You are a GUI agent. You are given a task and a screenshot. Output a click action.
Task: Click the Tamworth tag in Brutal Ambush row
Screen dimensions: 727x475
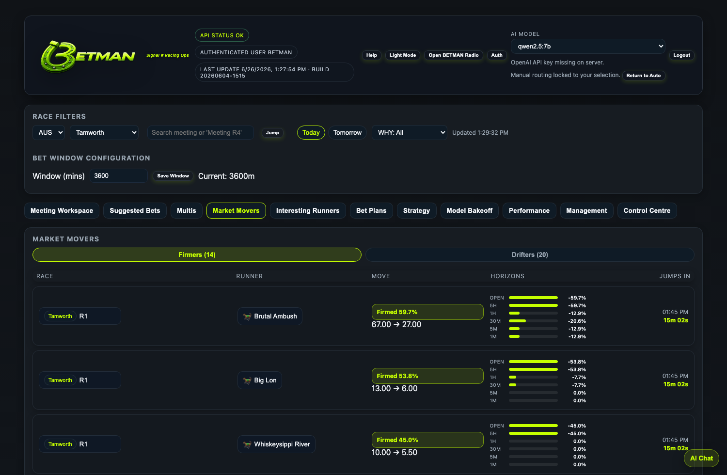[60, 316]
